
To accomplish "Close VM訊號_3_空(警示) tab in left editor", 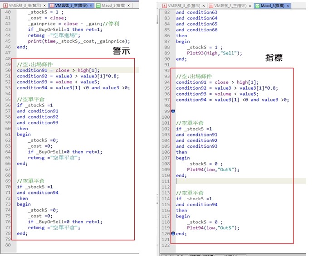I will (92, 5).
